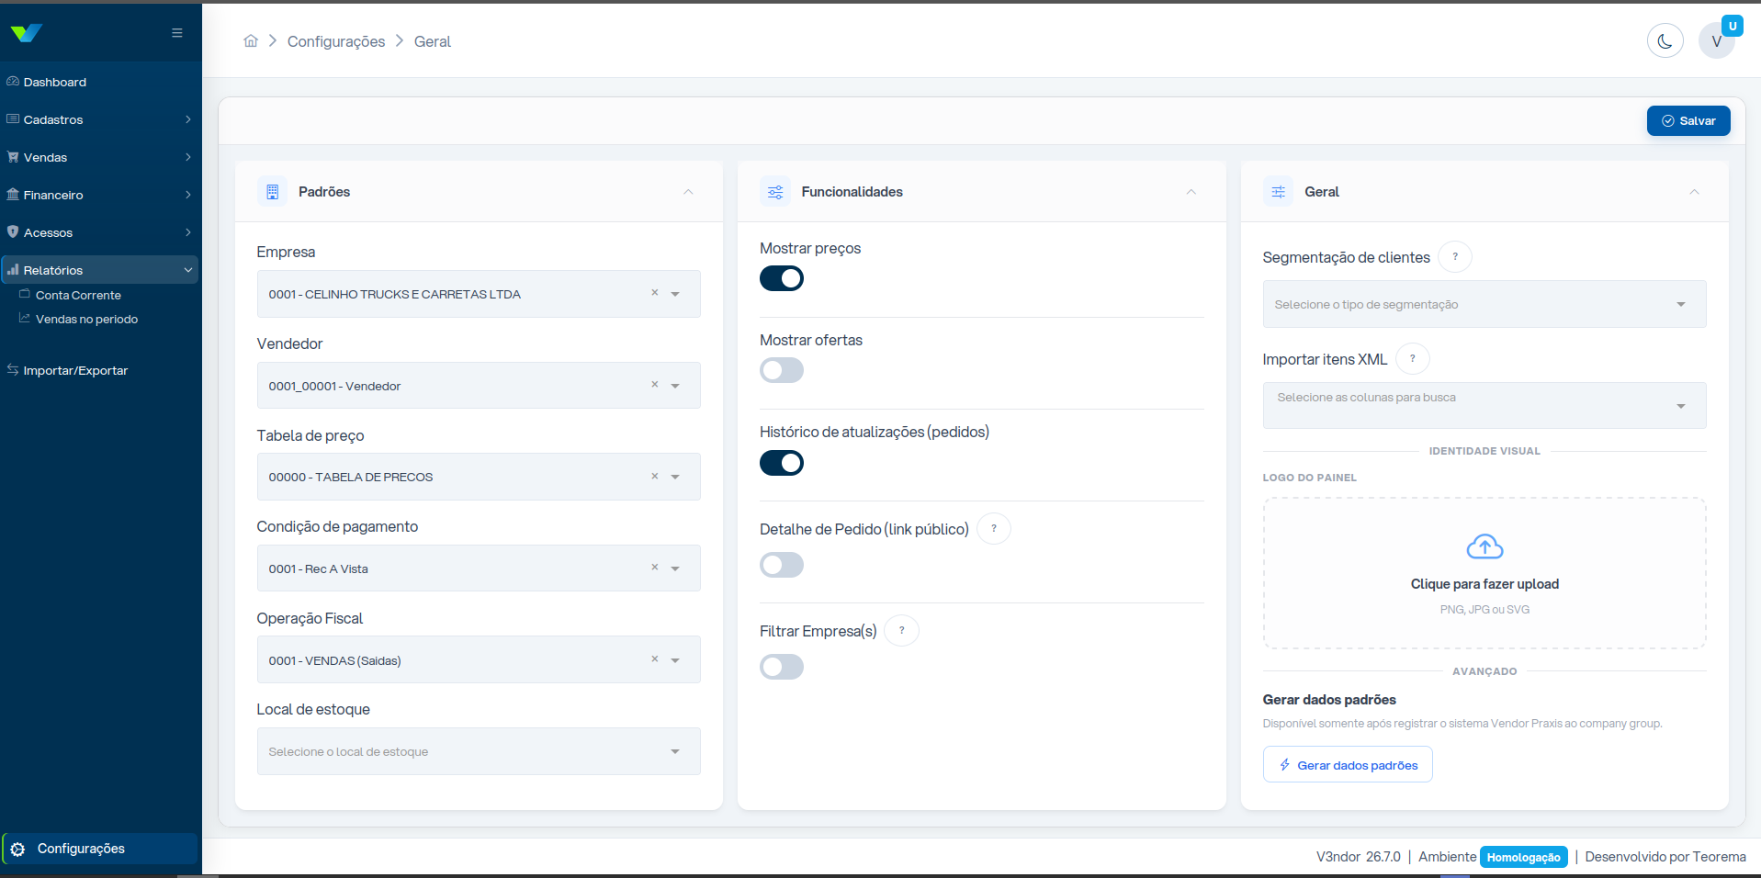Image resolution: width=1761 pixels, height=878 pixels.
Task: Open Segmentação de clientes type dropdown
Action: [x=1484, y=304]
